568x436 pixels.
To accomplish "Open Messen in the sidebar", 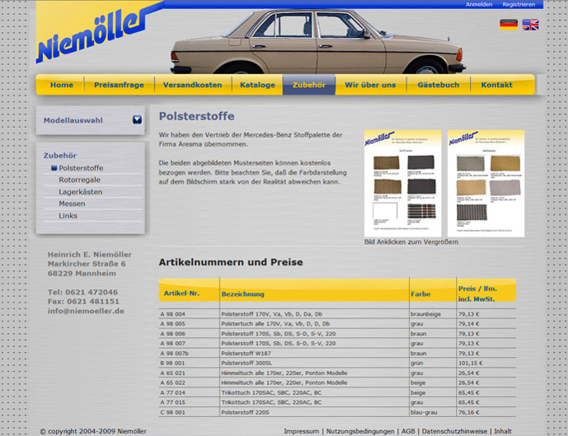I will [x=72, y=204].
